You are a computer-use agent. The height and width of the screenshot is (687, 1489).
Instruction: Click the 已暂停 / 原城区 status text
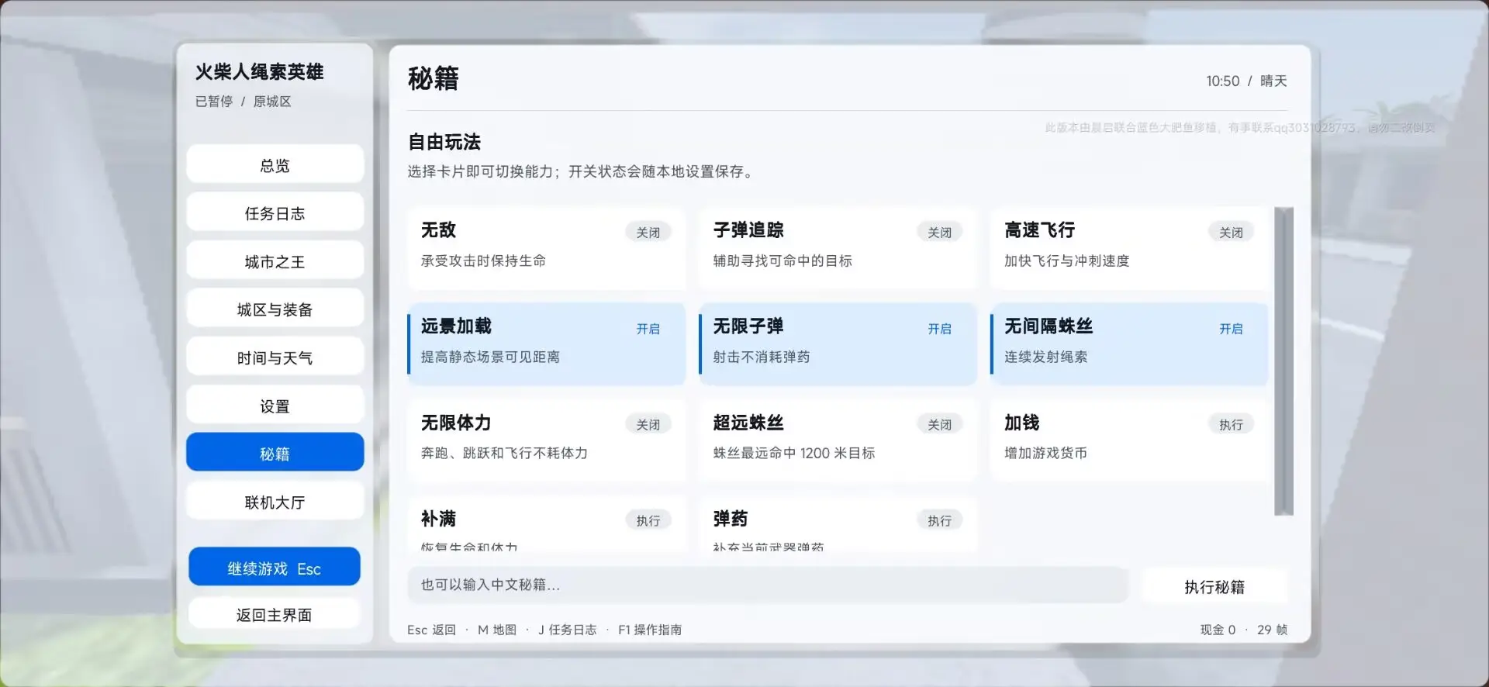243,102
